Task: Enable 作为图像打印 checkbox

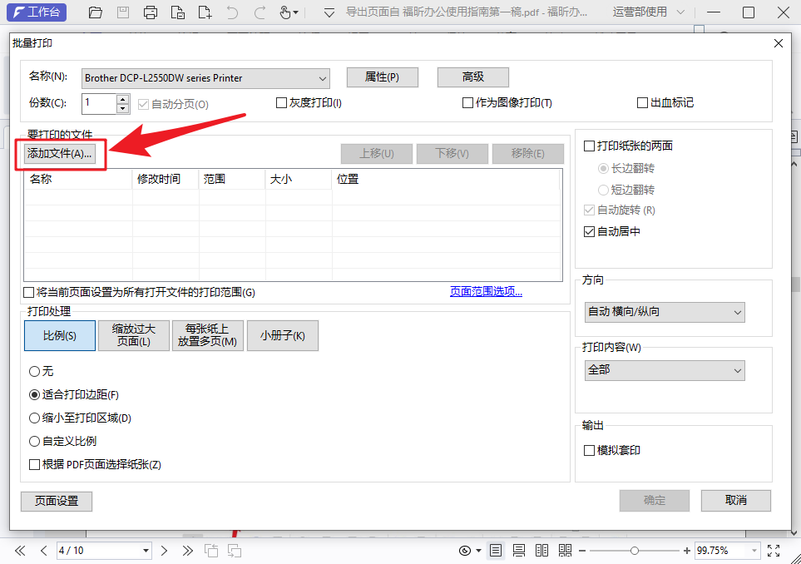Action: point(467,102)
